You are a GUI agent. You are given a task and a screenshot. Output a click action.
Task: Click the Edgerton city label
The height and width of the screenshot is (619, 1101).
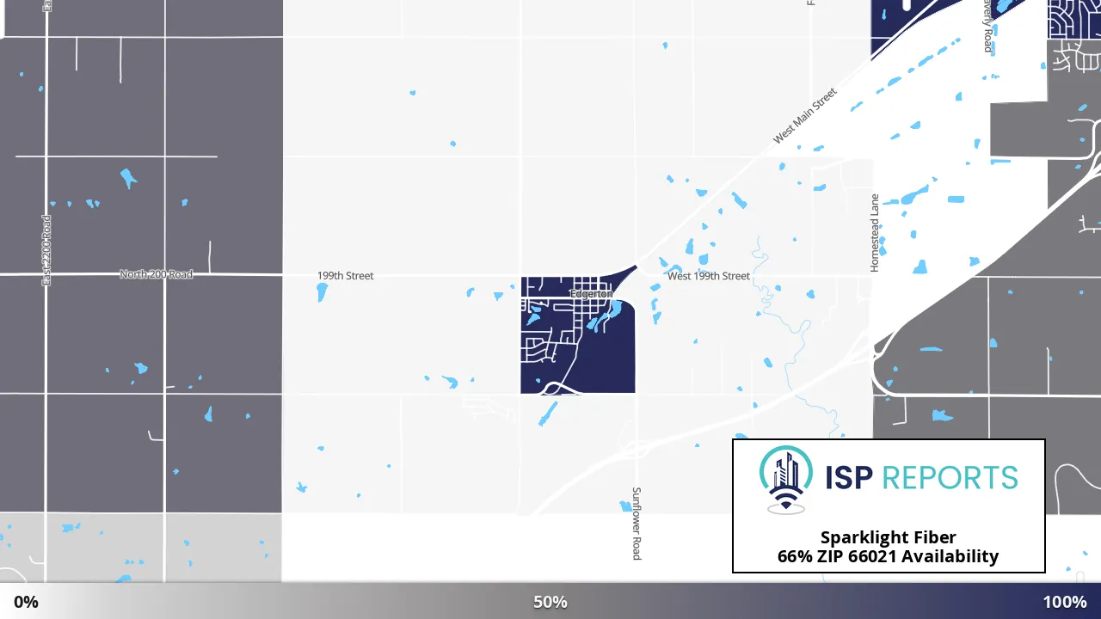(x=591, y=294)
